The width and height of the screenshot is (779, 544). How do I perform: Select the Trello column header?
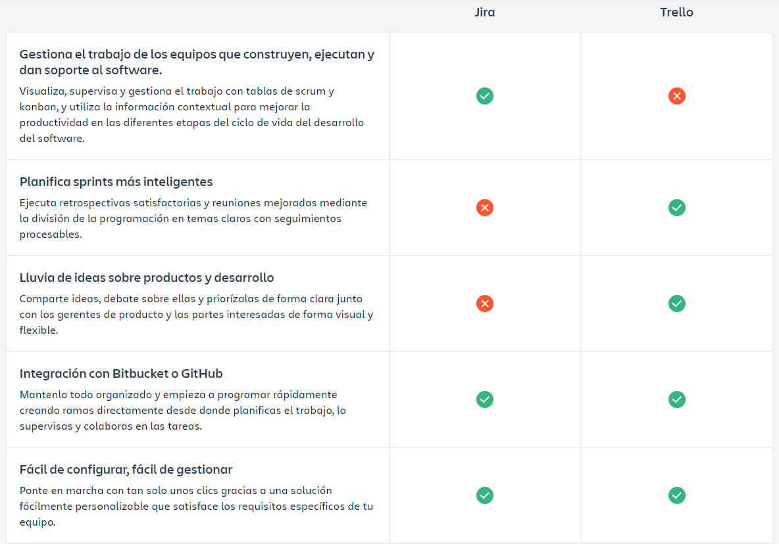[x=676, y=12]
